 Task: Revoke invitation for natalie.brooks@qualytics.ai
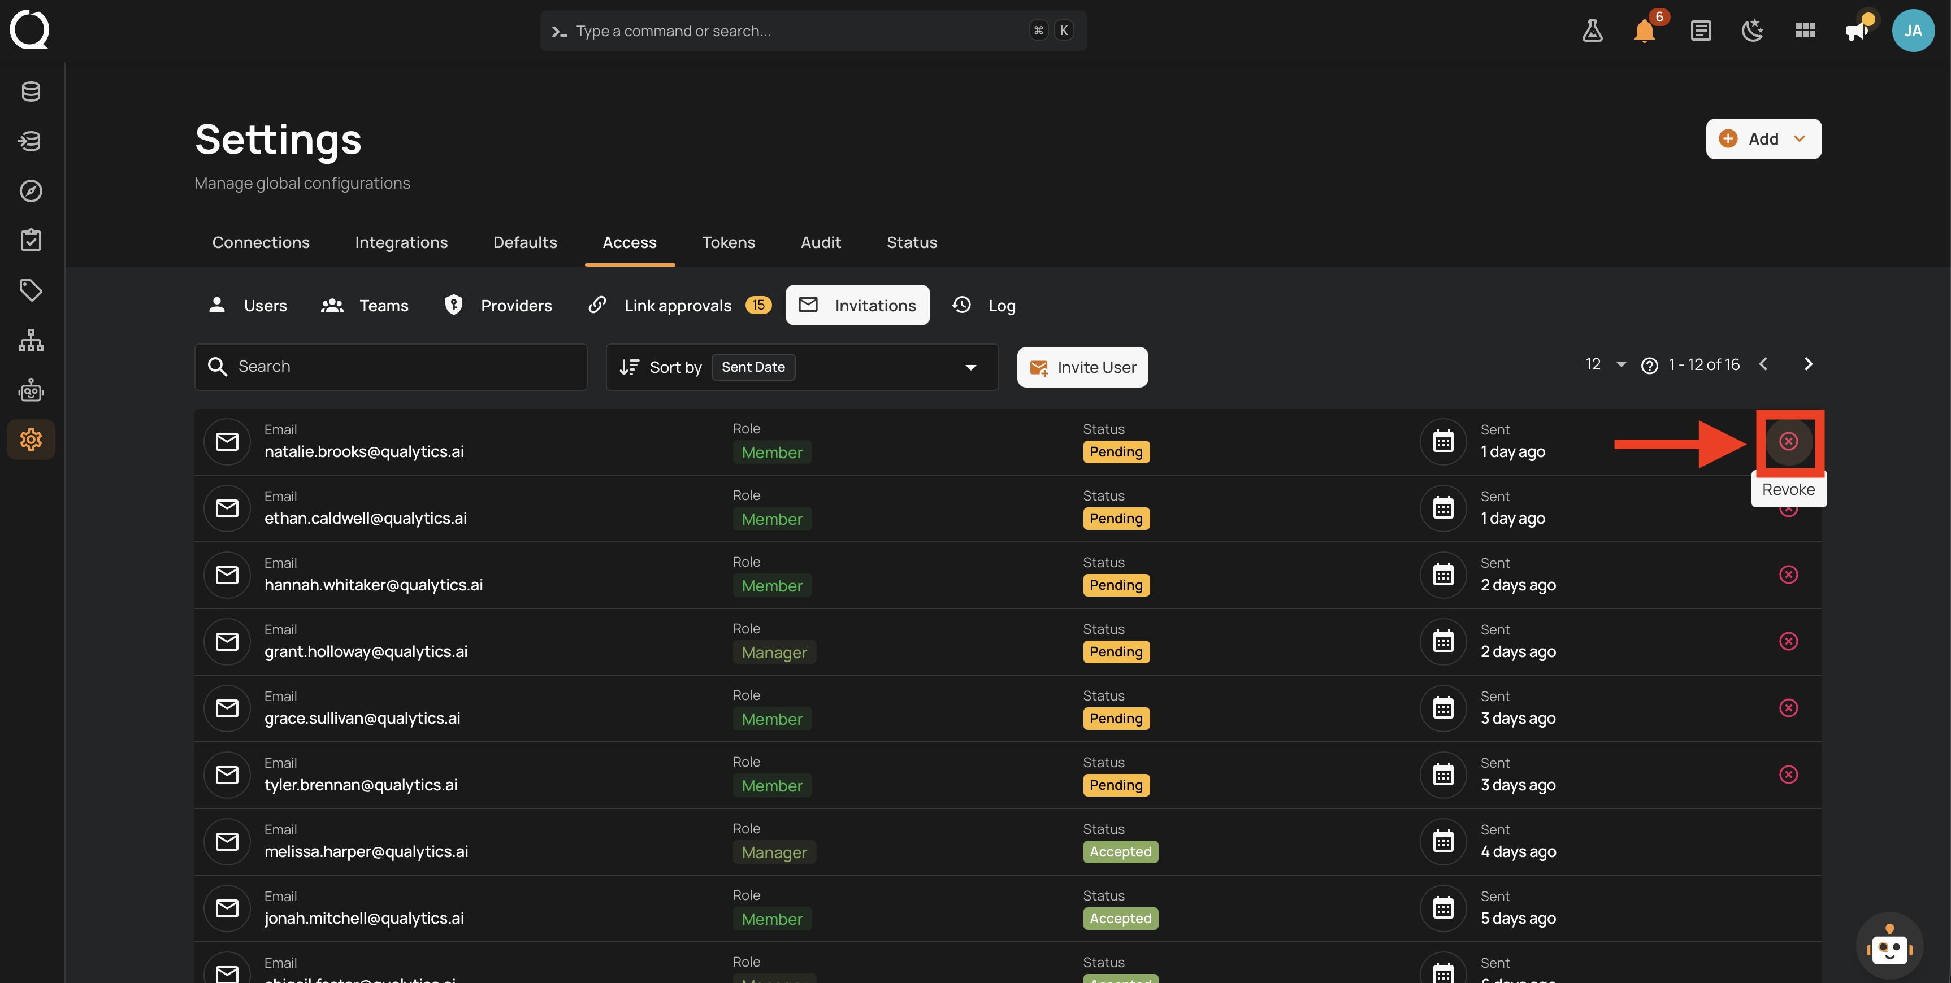1788,441
